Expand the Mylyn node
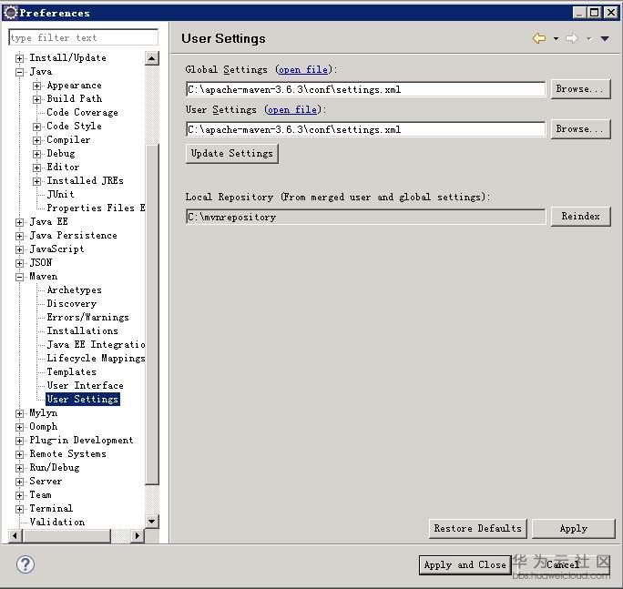623x589 pixels. 19,413
